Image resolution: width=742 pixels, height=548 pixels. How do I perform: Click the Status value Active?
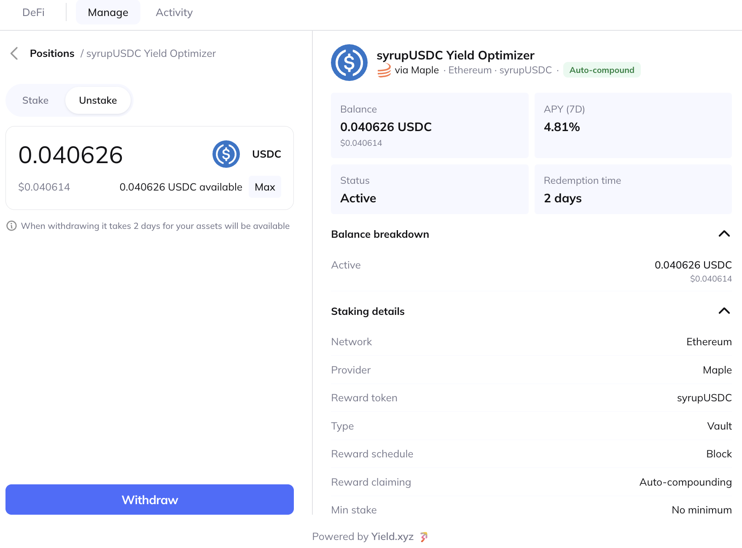coord(358,198)
